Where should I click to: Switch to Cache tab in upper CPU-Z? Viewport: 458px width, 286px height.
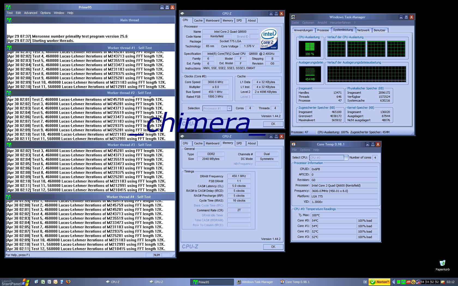[198, 20]
